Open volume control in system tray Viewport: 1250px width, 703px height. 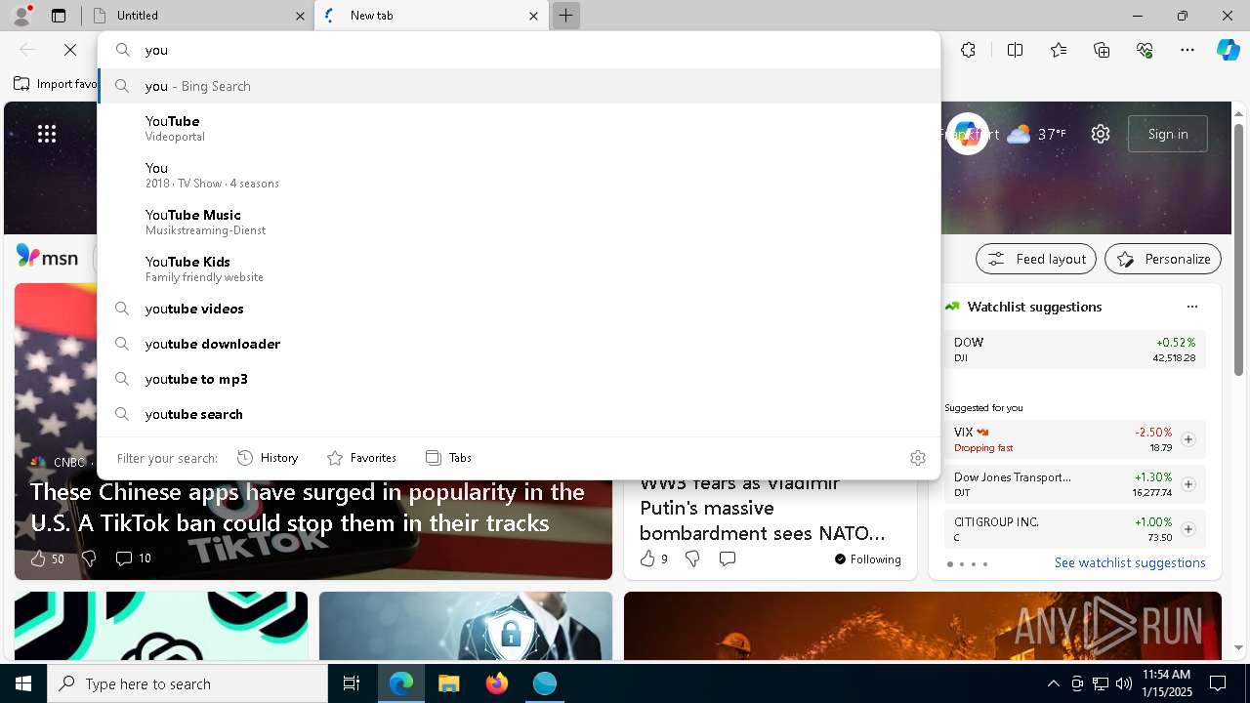coord(1123,683)
